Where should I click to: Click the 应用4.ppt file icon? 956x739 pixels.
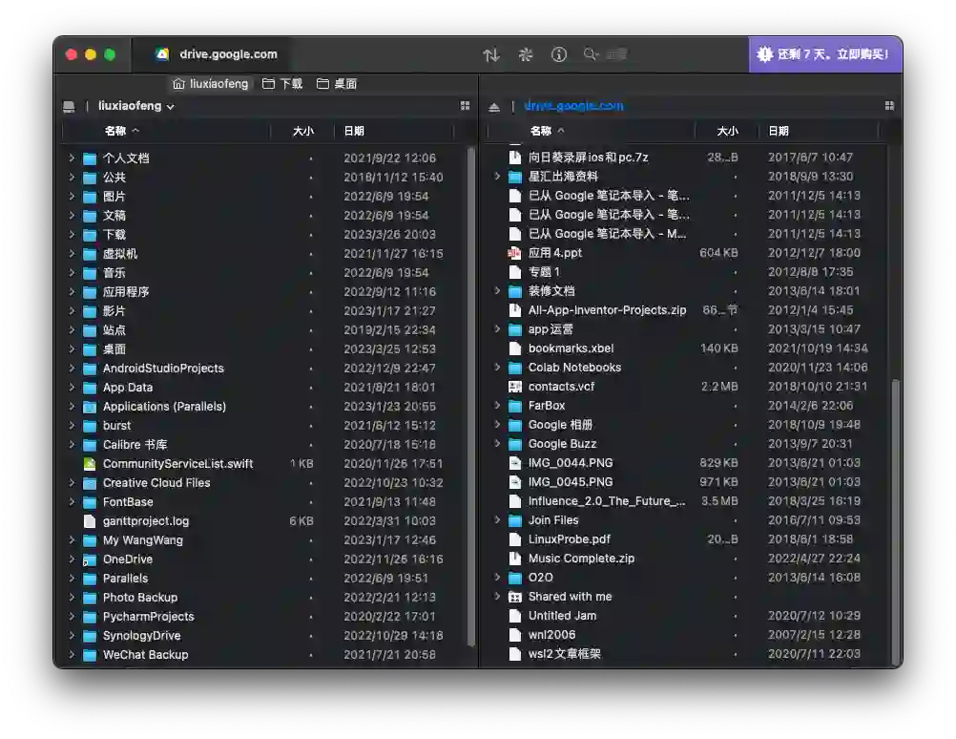[515, 253]
